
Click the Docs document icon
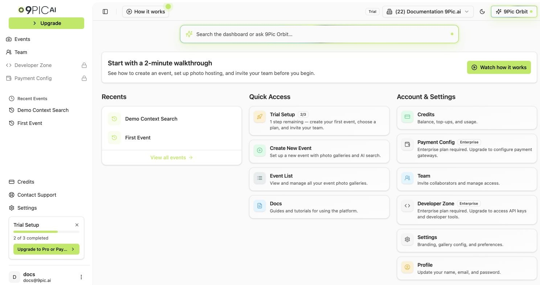tap(259, 206)
